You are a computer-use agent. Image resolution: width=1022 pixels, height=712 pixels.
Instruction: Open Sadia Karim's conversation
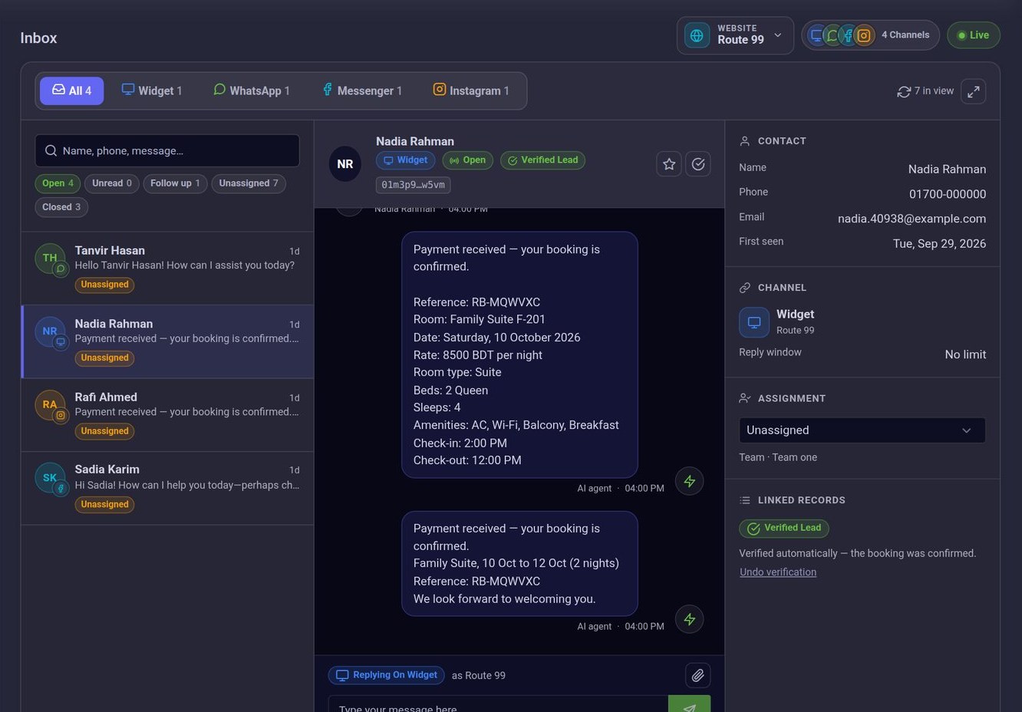[167, 488]
